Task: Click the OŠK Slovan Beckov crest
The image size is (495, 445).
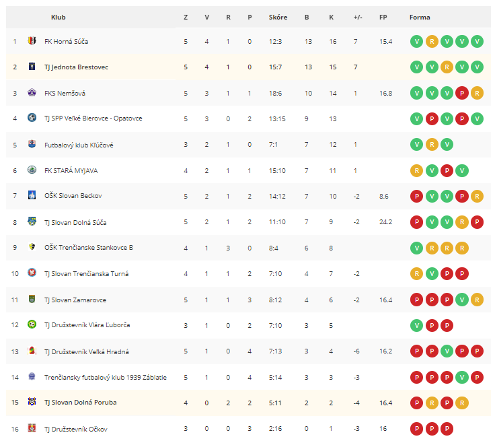Action: coord(32,195)
